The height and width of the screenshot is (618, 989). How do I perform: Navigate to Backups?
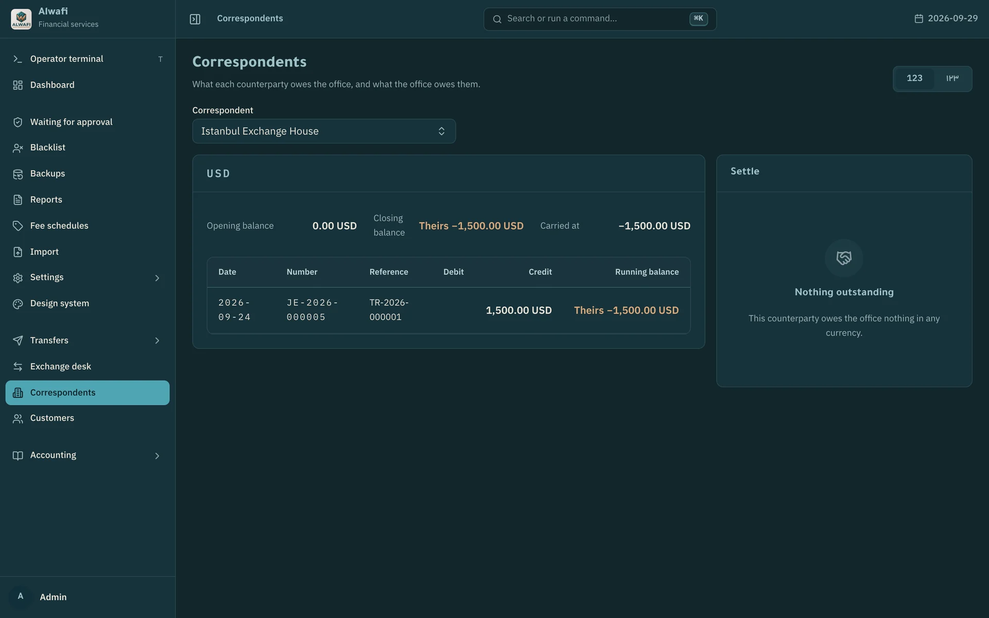88,174
